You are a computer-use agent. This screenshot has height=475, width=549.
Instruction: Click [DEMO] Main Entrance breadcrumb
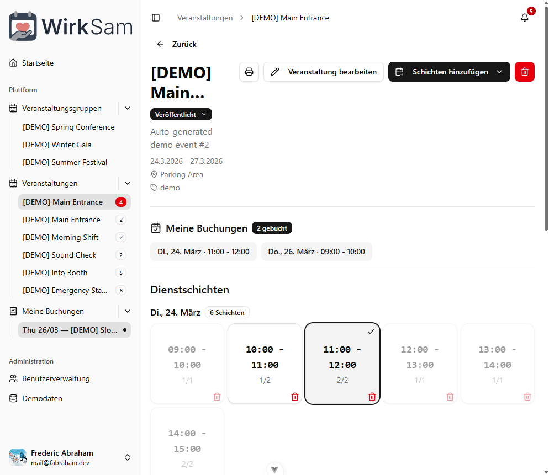tap(291, 18)
